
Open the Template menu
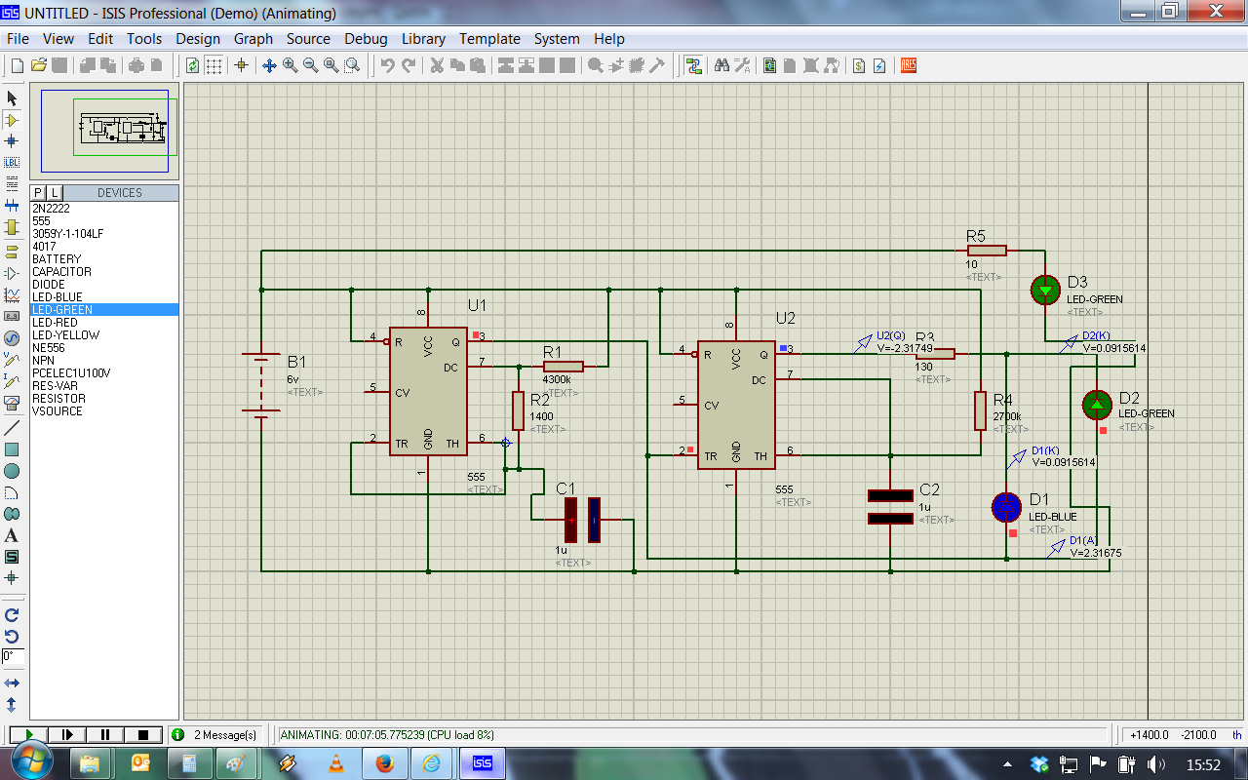(489, 39)
